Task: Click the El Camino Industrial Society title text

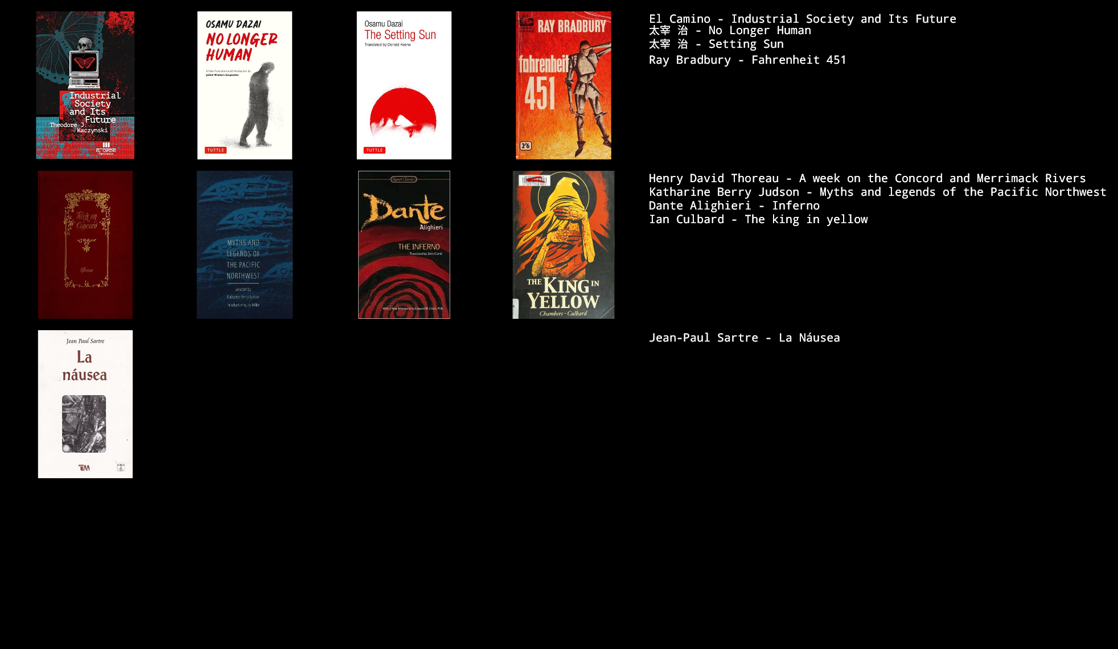Action: click(802, 19)
